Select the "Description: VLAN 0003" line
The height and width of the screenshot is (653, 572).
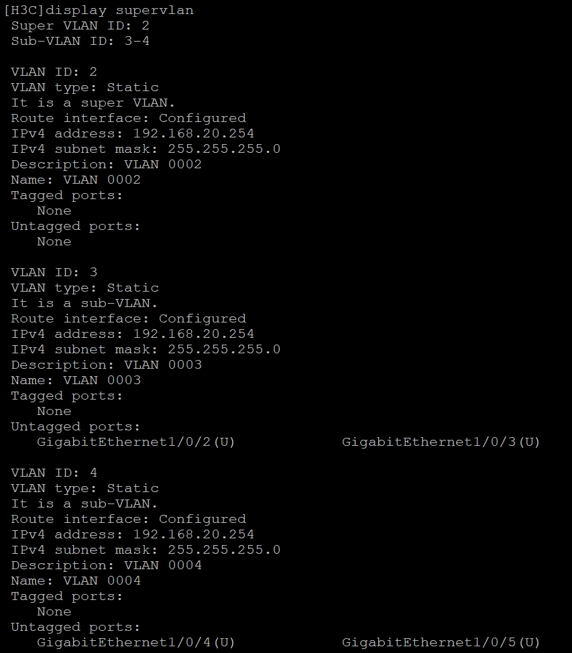[106, 365]
